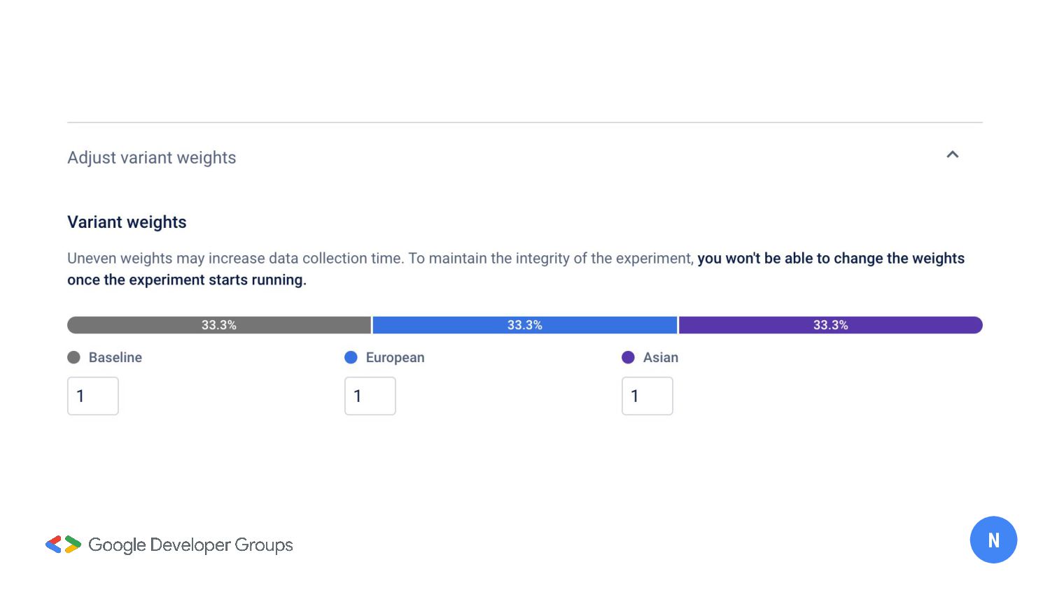1050x590 pixels.
Task: Collapse the Adjust variant weights section
Action: coord(952,154)
